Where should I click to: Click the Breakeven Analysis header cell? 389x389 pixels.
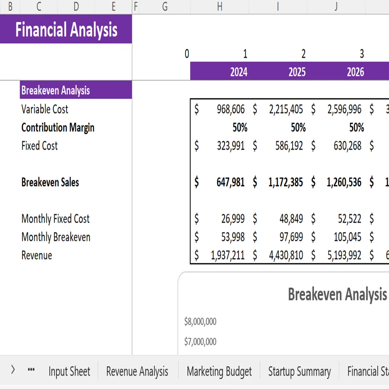tap(56, 90)
